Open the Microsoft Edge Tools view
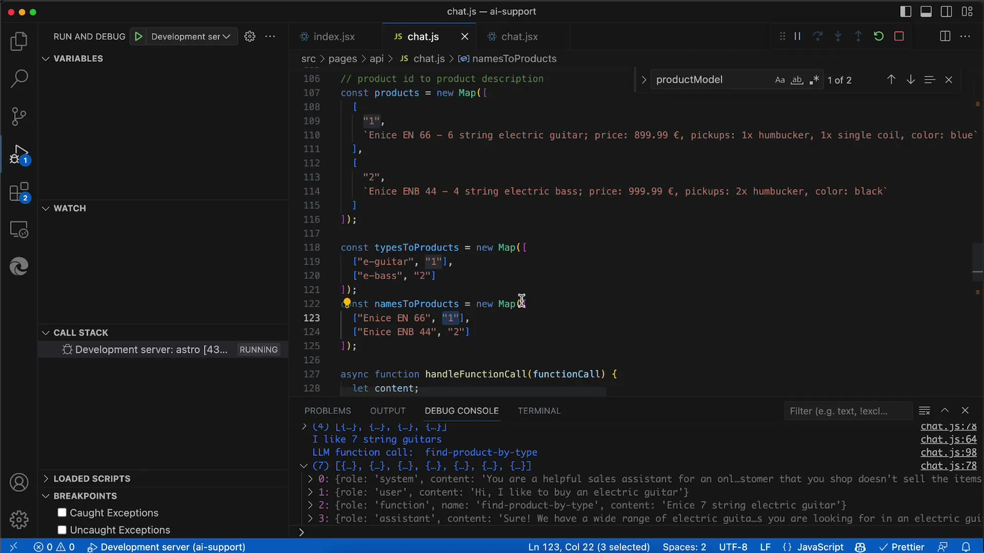 point(19,267)
